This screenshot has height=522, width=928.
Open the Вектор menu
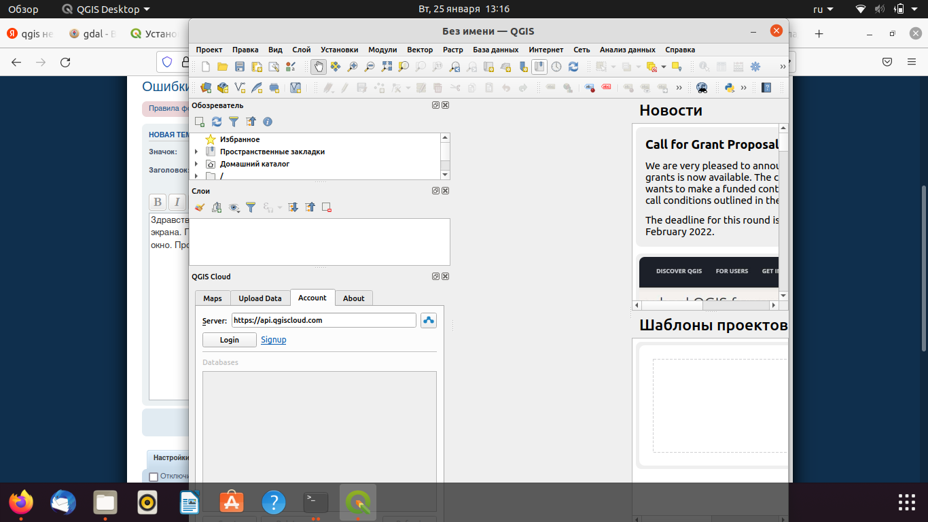[420, 50]
